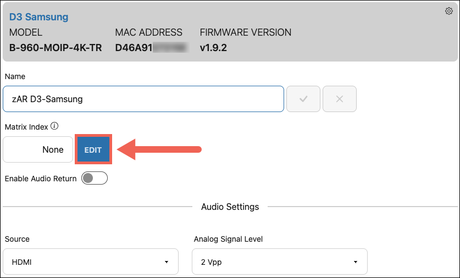Click the arrow on the Source dropdown

[x=167, y=262]
